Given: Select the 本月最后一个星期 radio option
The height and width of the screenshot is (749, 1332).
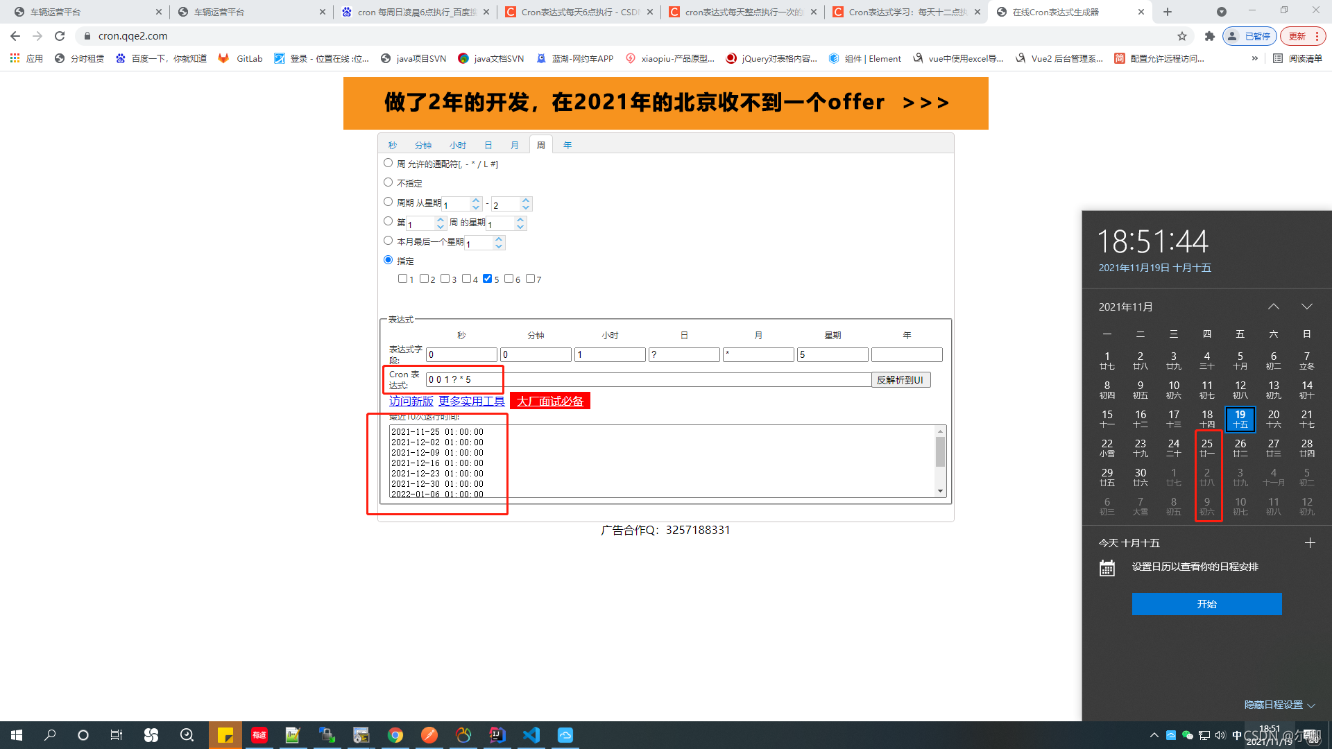Looking at the screenshot, I should (x=388, y=240).
